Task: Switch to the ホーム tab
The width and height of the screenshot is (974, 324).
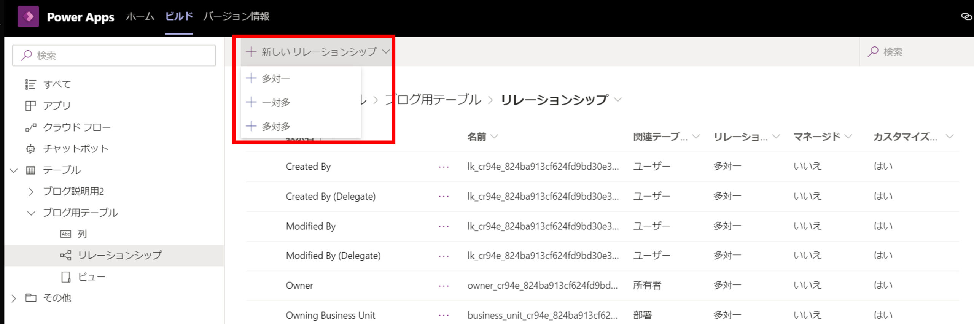Action: pyautogui.click(x=140, y=16)
